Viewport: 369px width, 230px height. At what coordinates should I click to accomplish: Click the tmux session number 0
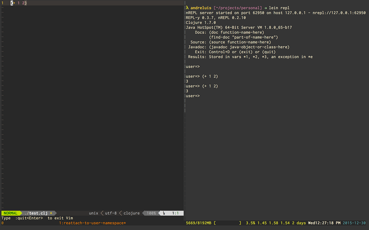coord(3,223)
